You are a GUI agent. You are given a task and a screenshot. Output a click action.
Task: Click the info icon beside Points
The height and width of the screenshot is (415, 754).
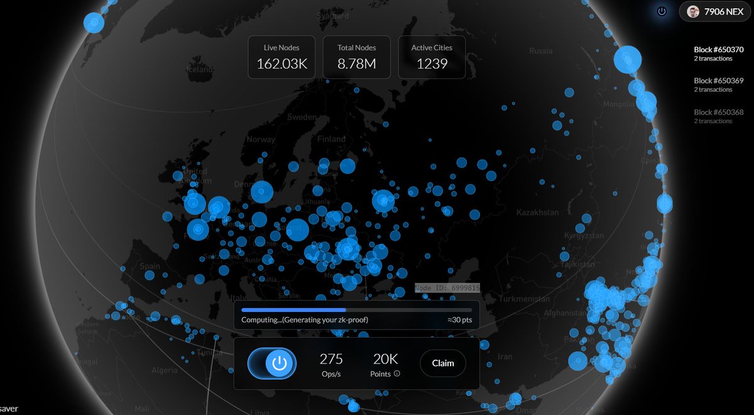(397, 373)
